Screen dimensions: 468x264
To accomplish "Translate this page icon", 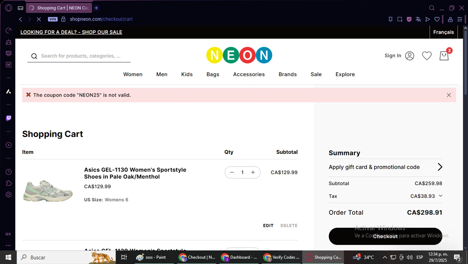I will [418, 19].
